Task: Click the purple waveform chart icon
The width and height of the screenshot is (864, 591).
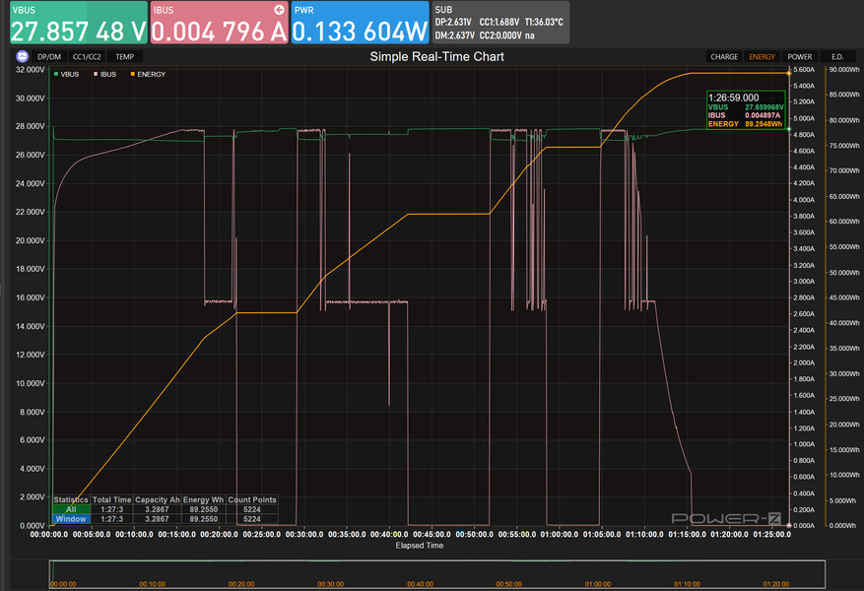Action: click(x=23, y=57)
